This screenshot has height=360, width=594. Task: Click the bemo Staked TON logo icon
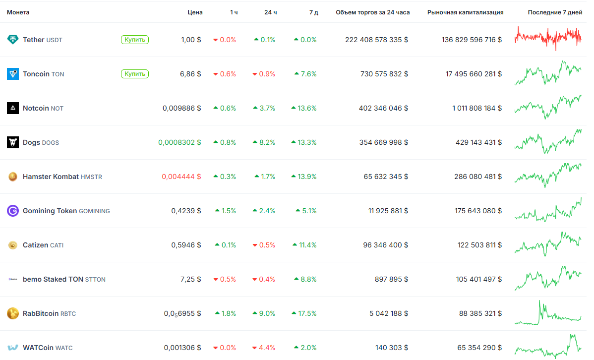(x=12, y=279)
